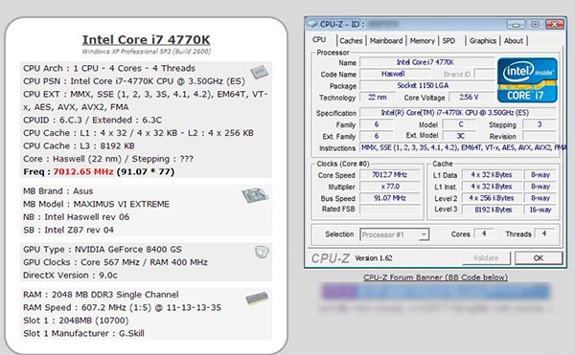Click the CPU chip icon beside CPU Arch

click(260, 72)
